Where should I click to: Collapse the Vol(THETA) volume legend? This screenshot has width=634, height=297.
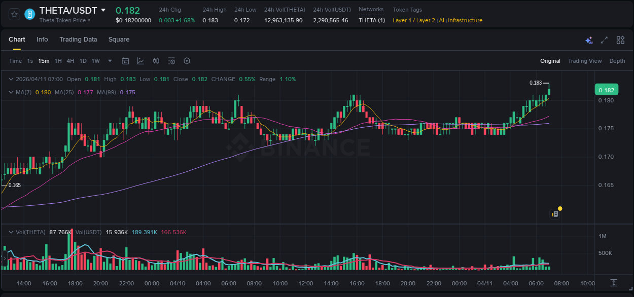point(11,232)
